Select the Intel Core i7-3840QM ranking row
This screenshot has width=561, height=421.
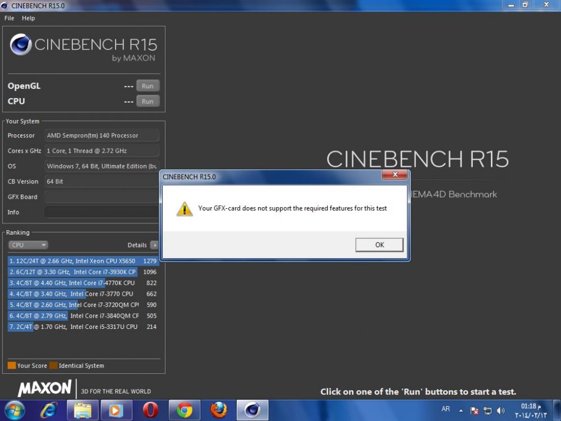pyautogui.click(x=82, y=315)
